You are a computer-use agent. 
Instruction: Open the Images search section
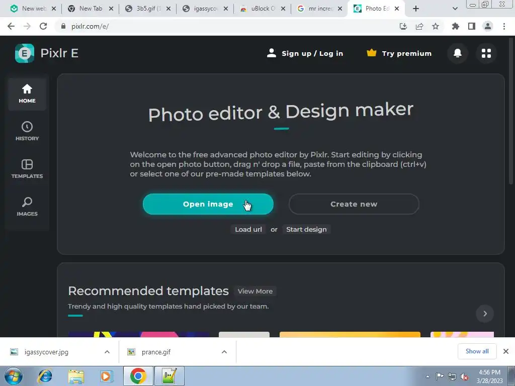27,207
